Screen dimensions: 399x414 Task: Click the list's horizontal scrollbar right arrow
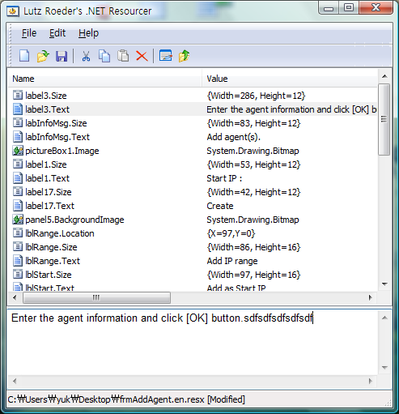pos(371,297)
